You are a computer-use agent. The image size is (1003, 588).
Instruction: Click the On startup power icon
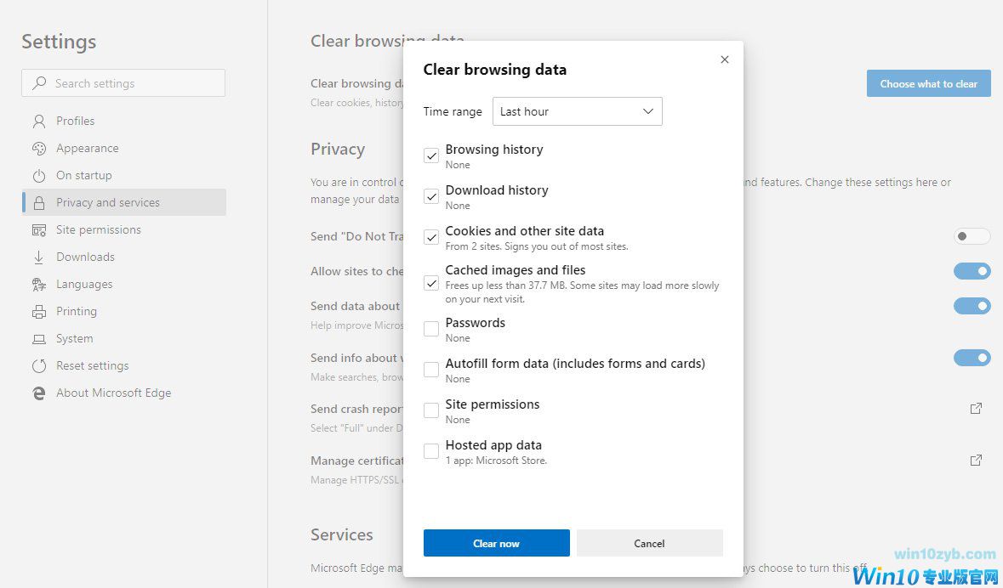click(38, 176)
